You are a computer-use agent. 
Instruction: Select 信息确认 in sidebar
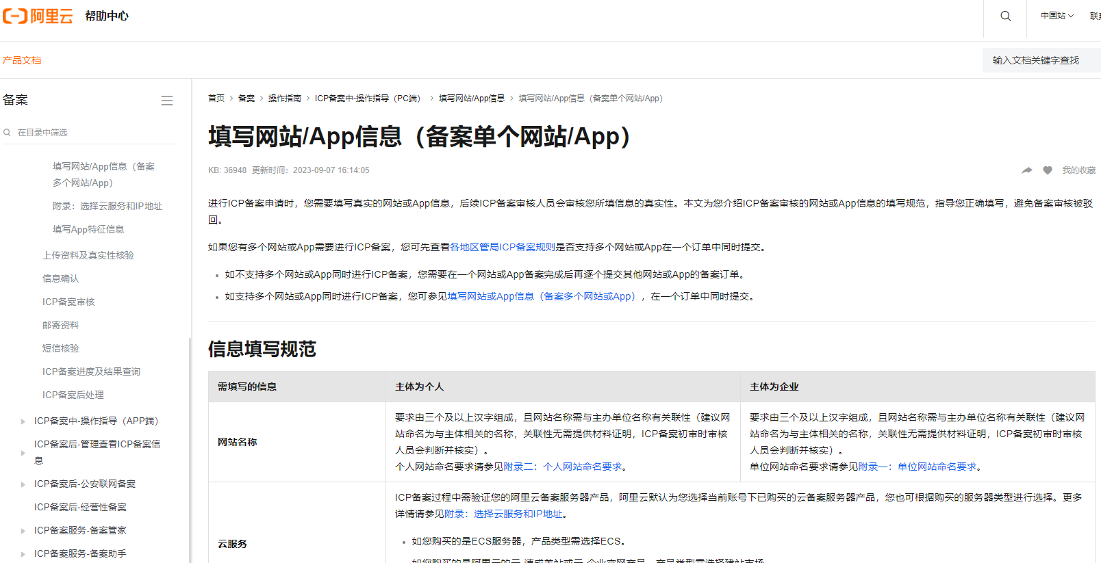(60, 278)
